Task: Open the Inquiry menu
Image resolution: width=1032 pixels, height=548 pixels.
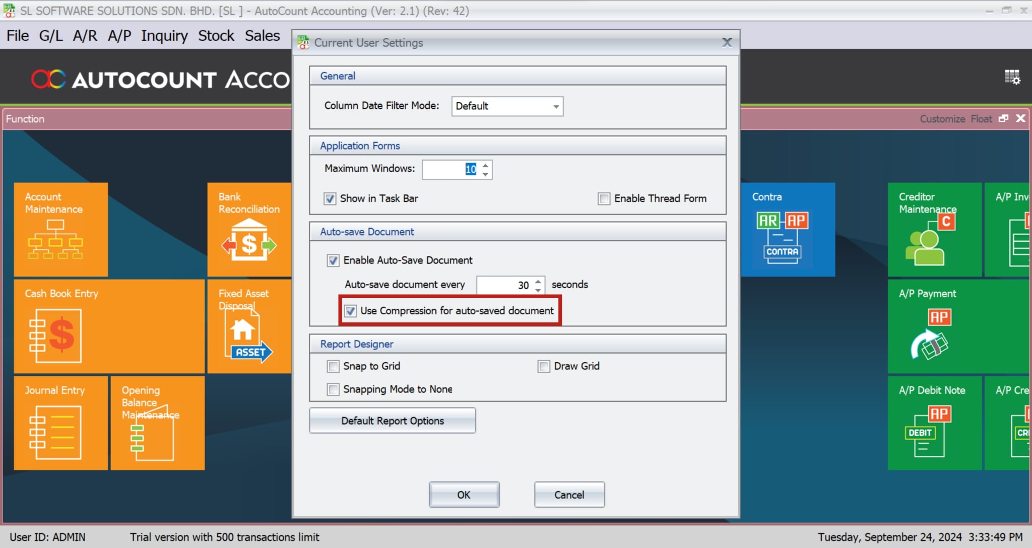Action: tap(164, 35)
